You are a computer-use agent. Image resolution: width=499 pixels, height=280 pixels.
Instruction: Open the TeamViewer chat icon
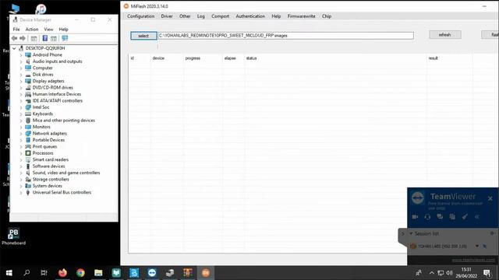[440, 217]
